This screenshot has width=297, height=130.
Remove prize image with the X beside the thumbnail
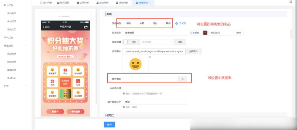(x=150, y=57)
